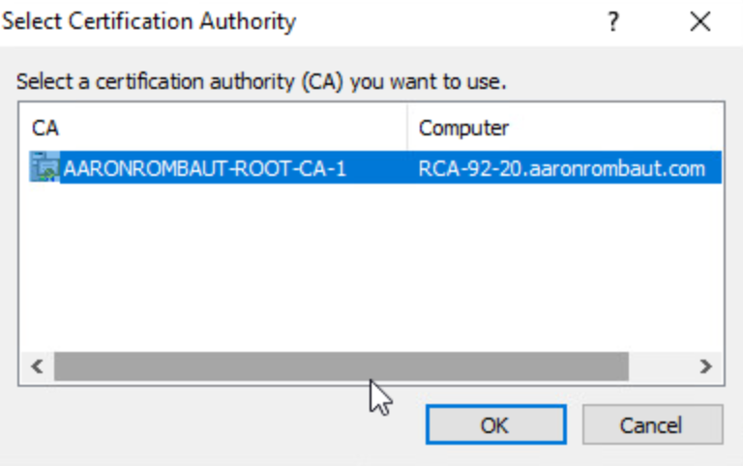Viewport: 743px width, 466px height.
Task: Click the horizontal scrollbar thumb
Action: click(x=341, y=366)
